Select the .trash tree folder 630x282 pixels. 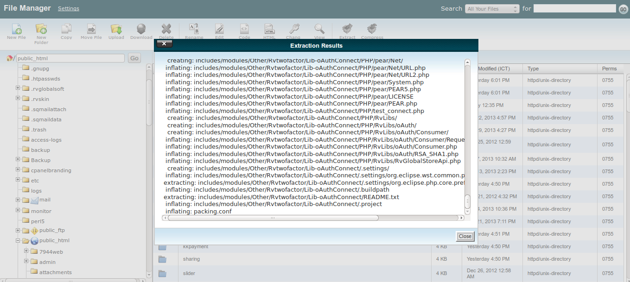coord(38,130)
